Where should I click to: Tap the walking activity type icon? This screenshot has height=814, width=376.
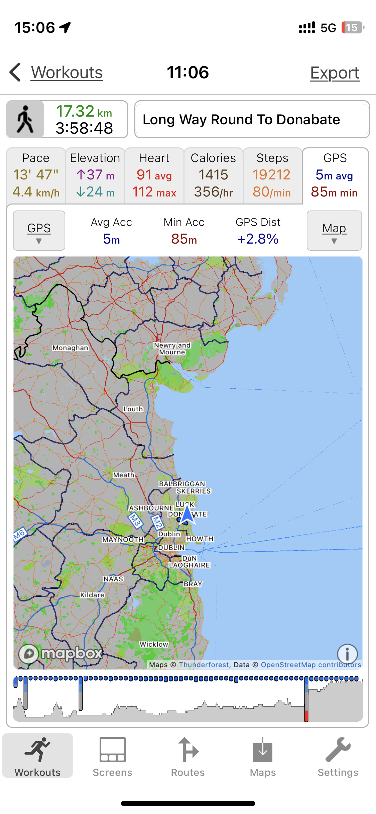[x=25, y=119]
